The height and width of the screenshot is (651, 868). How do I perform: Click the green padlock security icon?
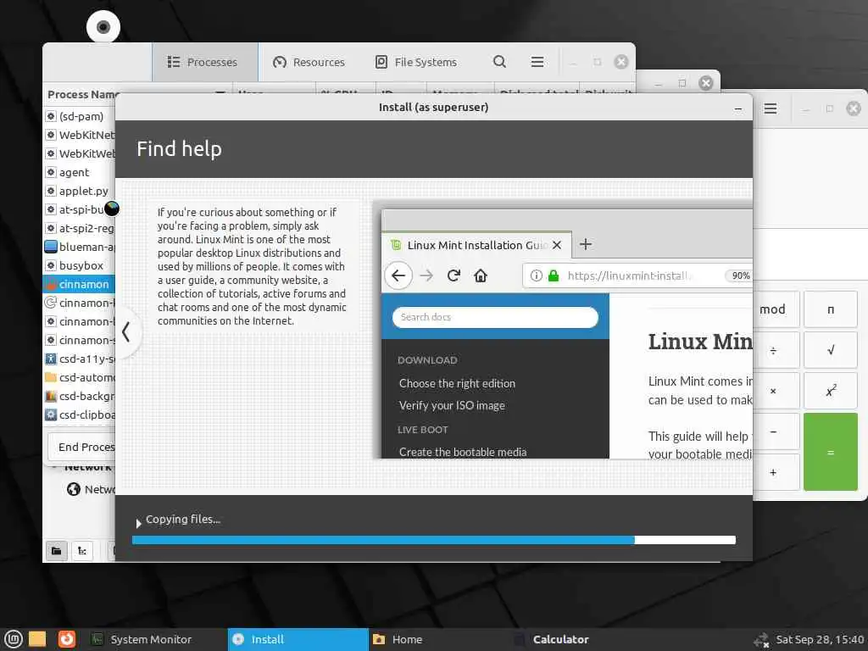tap(553, 275)
